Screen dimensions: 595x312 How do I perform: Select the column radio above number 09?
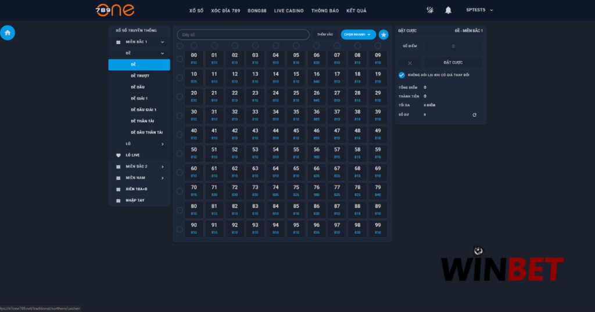coord(378,46)
